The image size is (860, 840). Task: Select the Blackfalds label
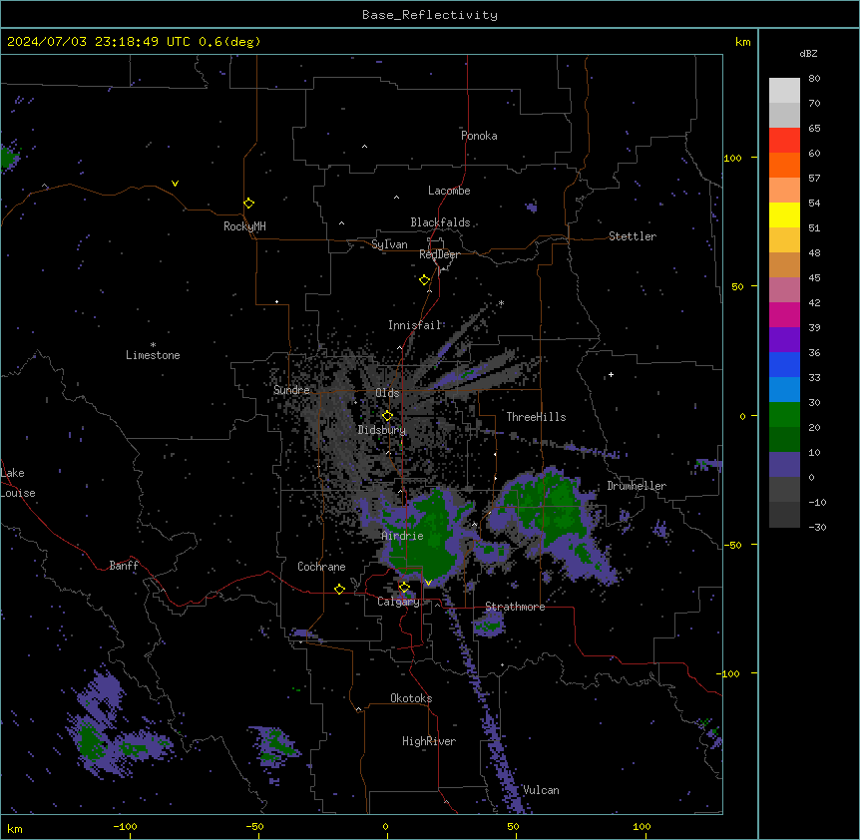point(440,222)
